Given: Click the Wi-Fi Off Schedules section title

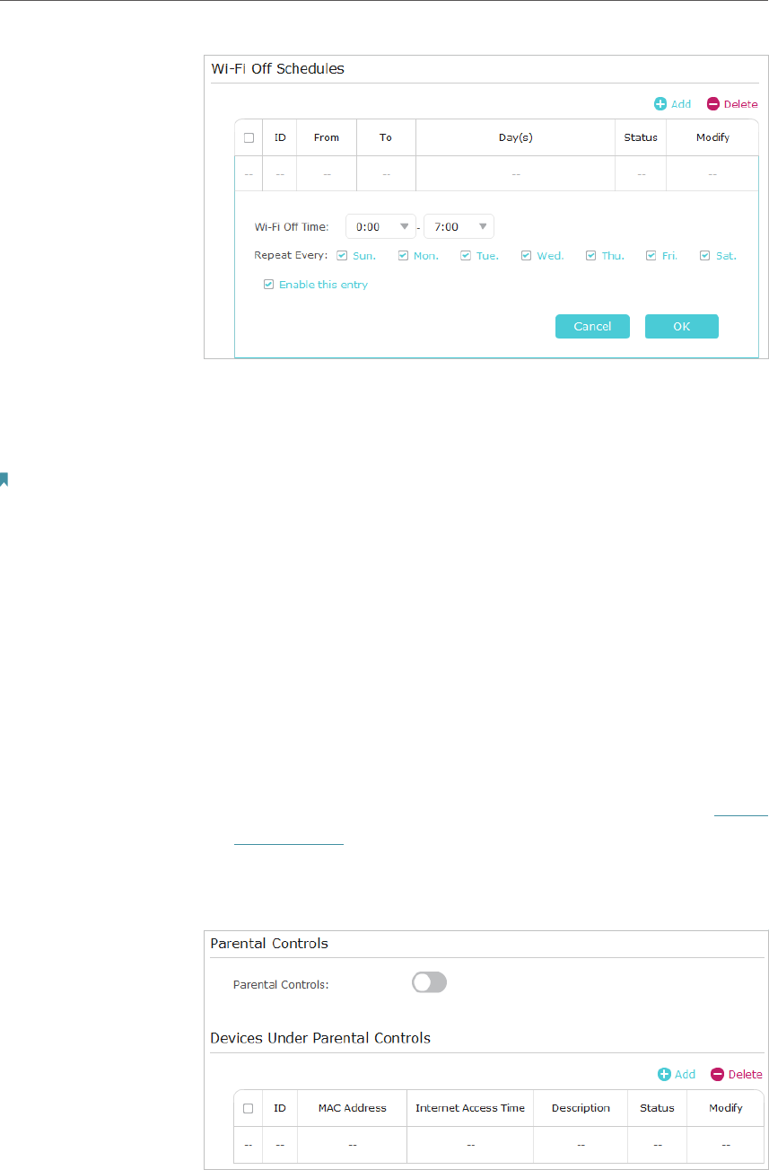Looking at the screenshot, I should (x=277, y=68).
